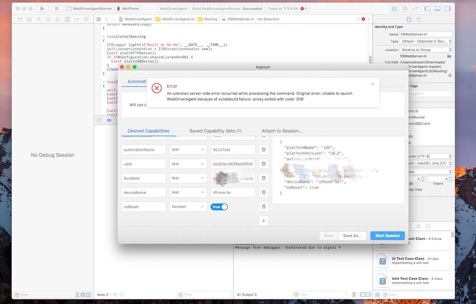Toggle the noReset switch off
Image resolution: width=476 pixels, height=304 pixels.
[x=219, y=207]
